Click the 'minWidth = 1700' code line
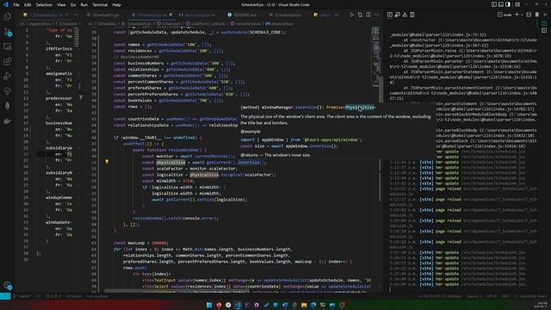 (168, 181)
